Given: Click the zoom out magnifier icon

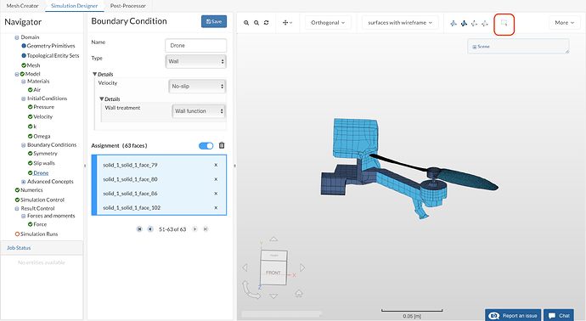Looking at the screenshot, I should pyautogui.click(x=256, y=23).
